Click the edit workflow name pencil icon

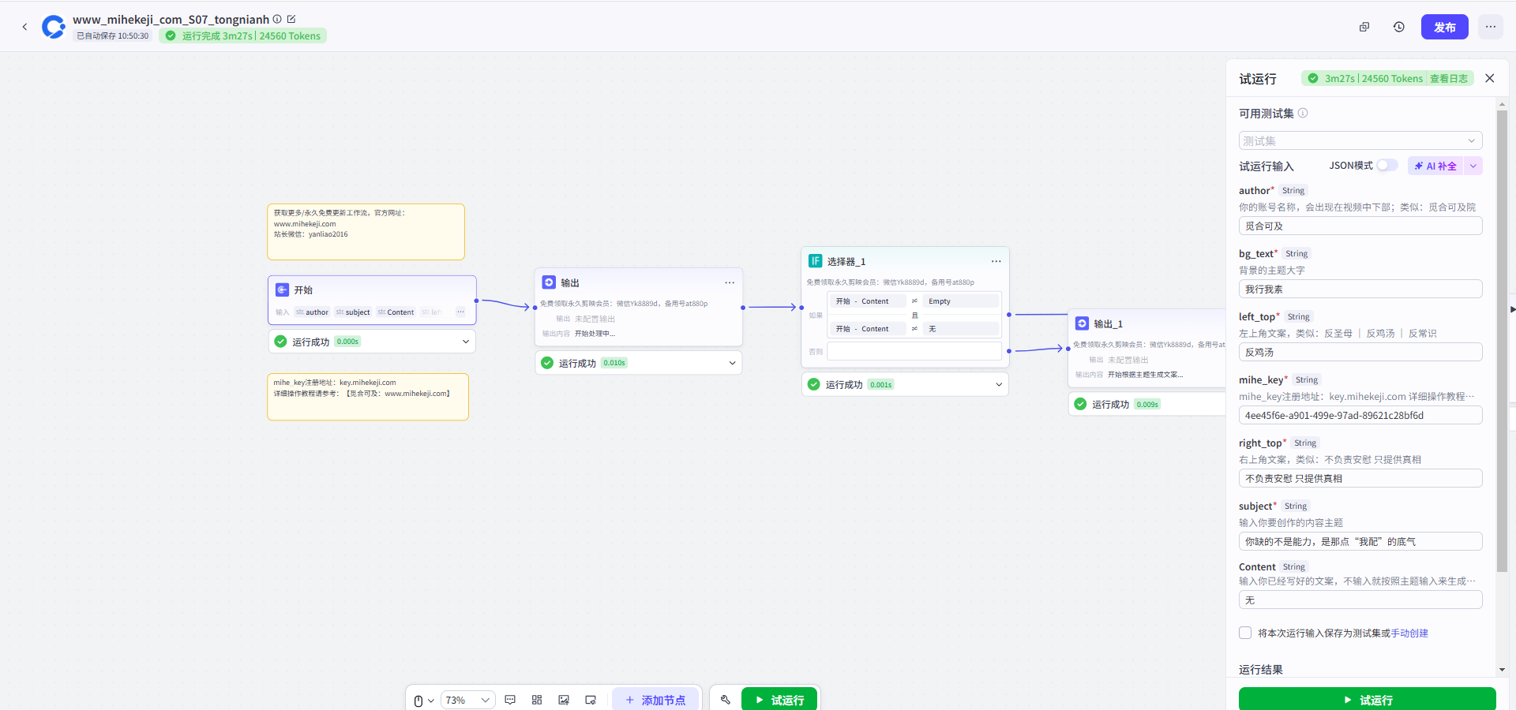[291, 19]
